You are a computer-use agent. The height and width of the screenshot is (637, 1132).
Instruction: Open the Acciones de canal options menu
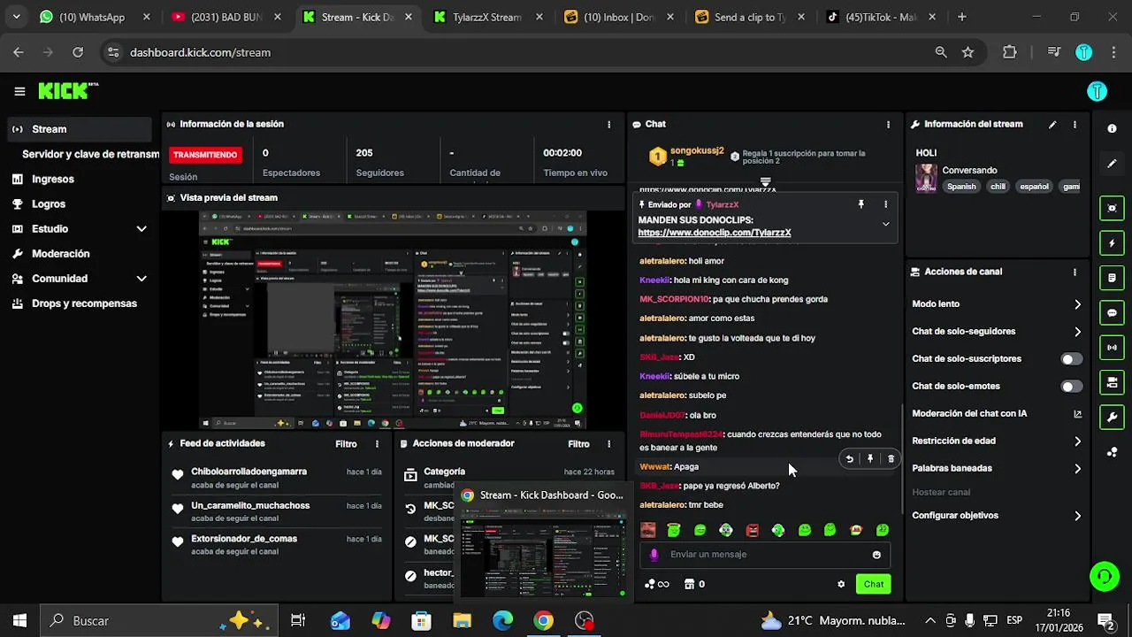pyautogui.click(x=1075, y=272)
